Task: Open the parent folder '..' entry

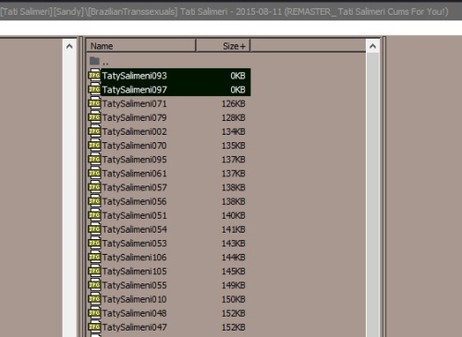Action: coord(99,61)
